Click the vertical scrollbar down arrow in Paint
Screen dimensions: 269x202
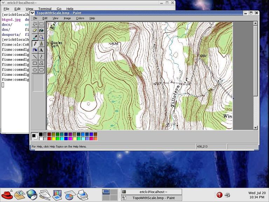pyautogui.click(x=256, y=128)
